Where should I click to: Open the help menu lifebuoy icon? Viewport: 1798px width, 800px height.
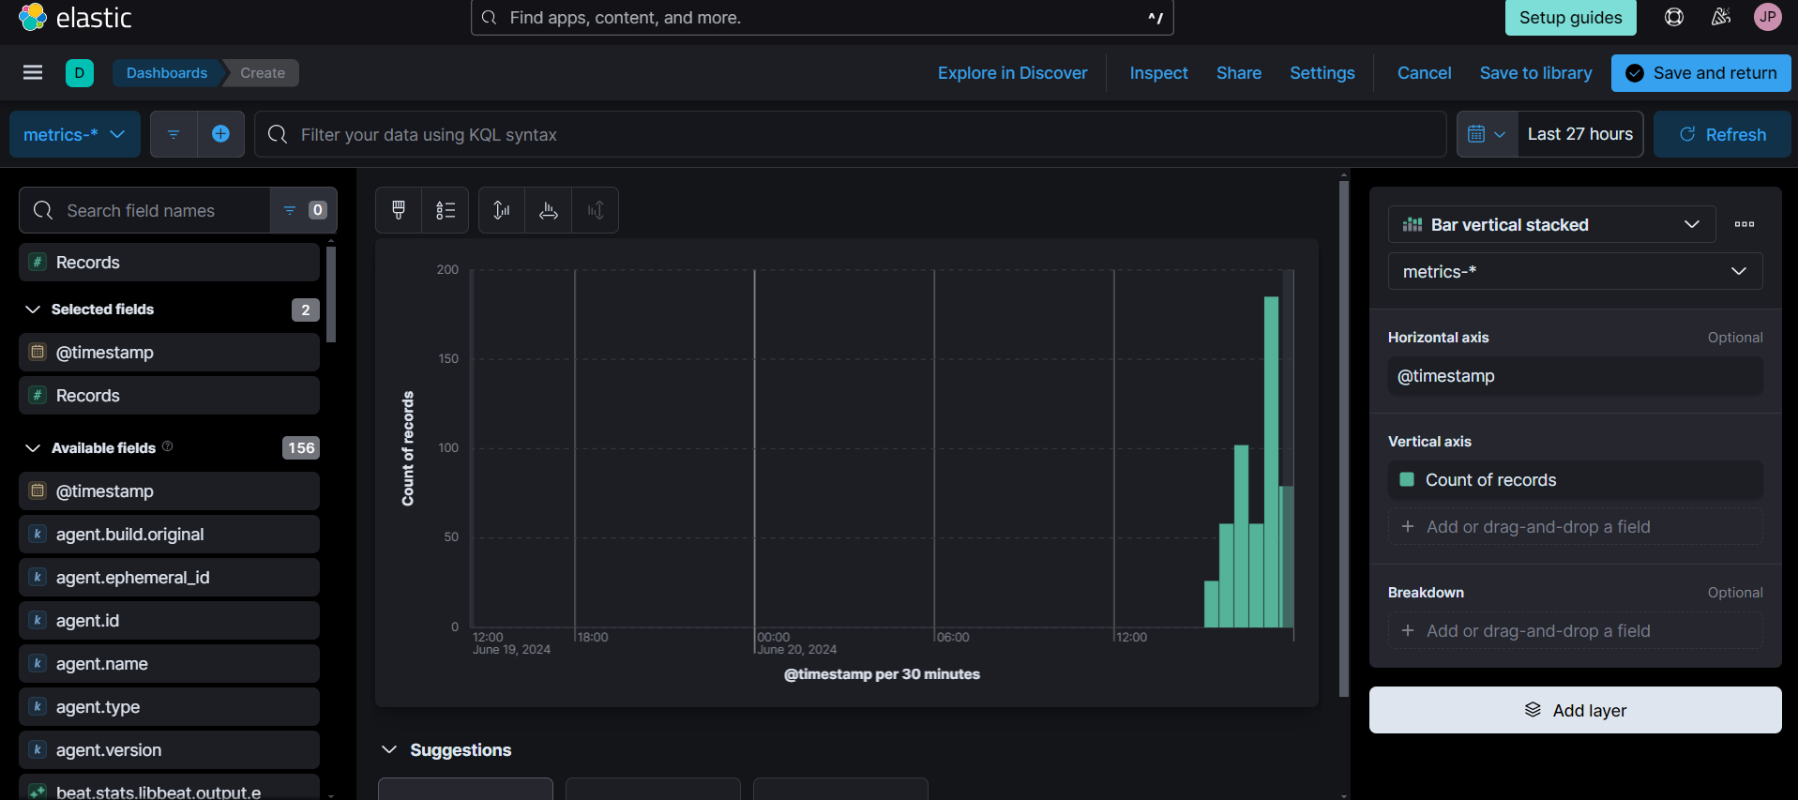coord(1674,17)
